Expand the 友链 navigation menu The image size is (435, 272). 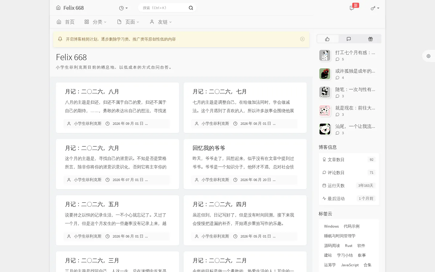click(x=161, y=22)
